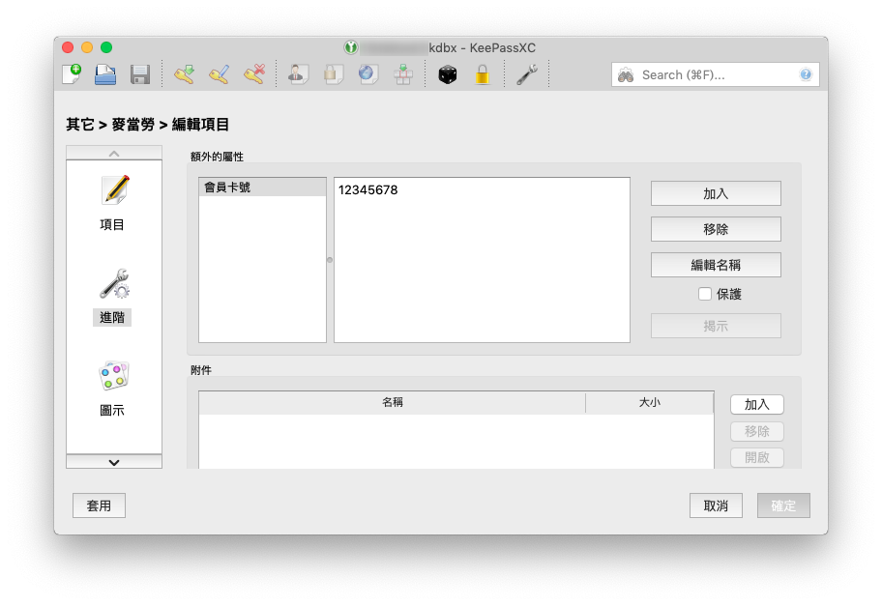Collapse sidebar list with the up chevron

click(x=114, y=153)
